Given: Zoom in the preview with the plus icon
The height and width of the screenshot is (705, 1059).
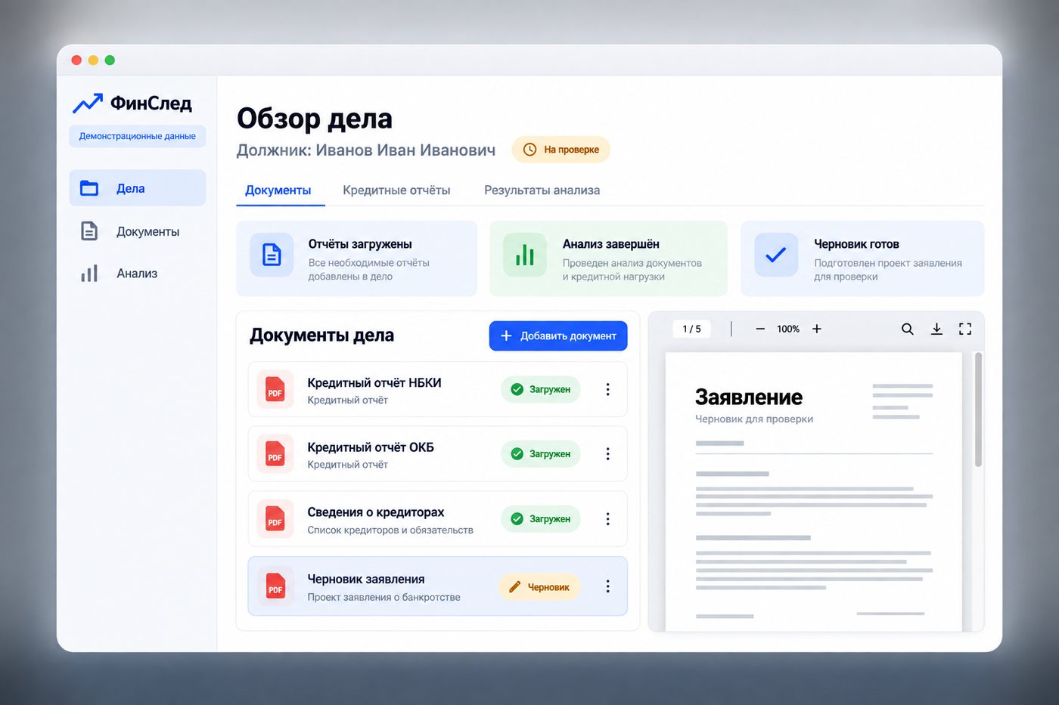Looking at the screenshot, I should 817,329.
